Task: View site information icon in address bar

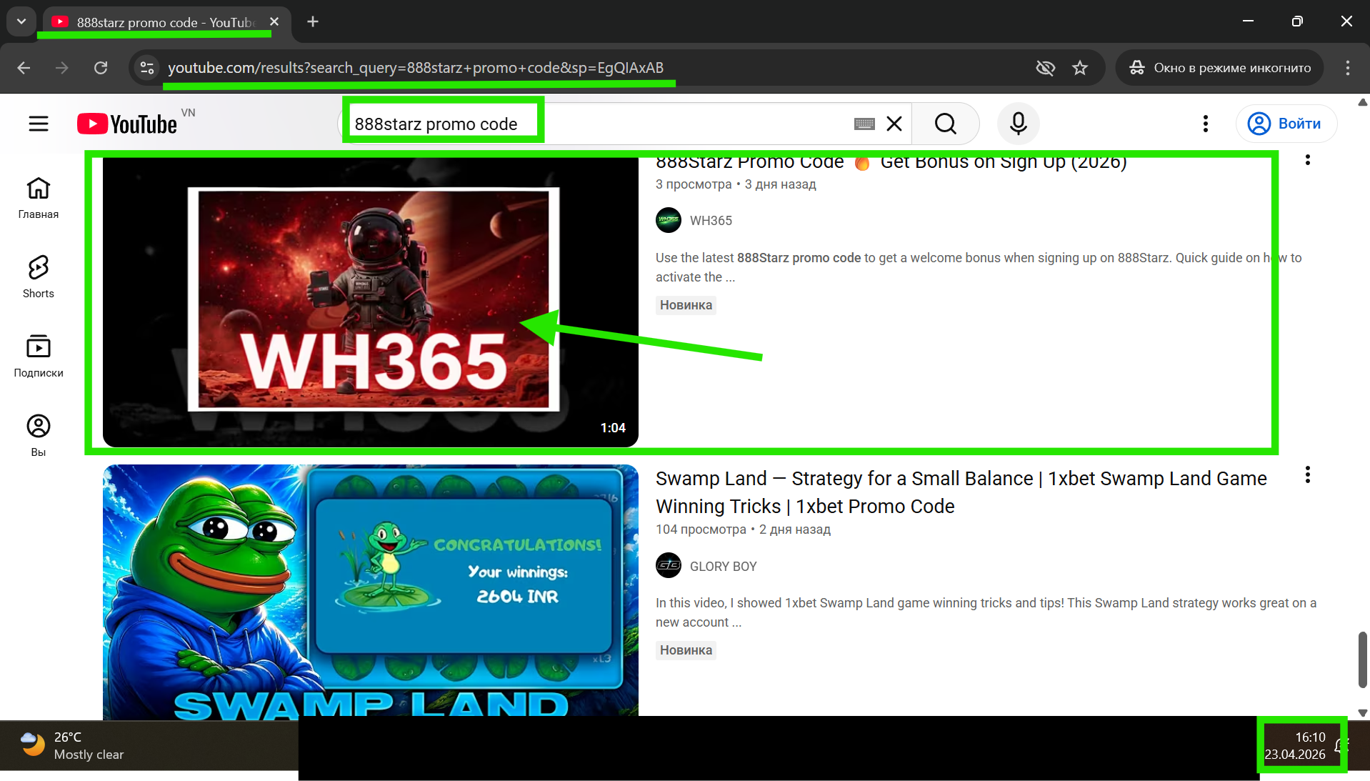Action: point(147,68)
